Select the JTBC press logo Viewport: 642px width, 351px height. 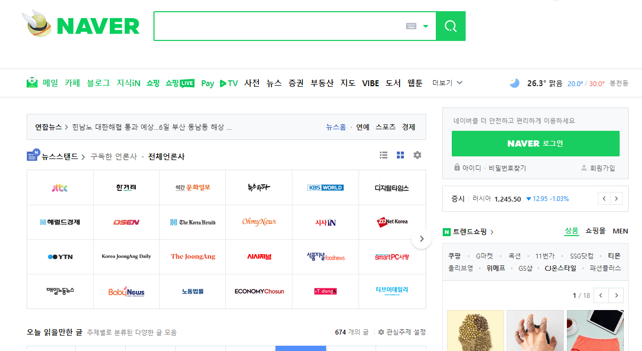click(60, 188)
